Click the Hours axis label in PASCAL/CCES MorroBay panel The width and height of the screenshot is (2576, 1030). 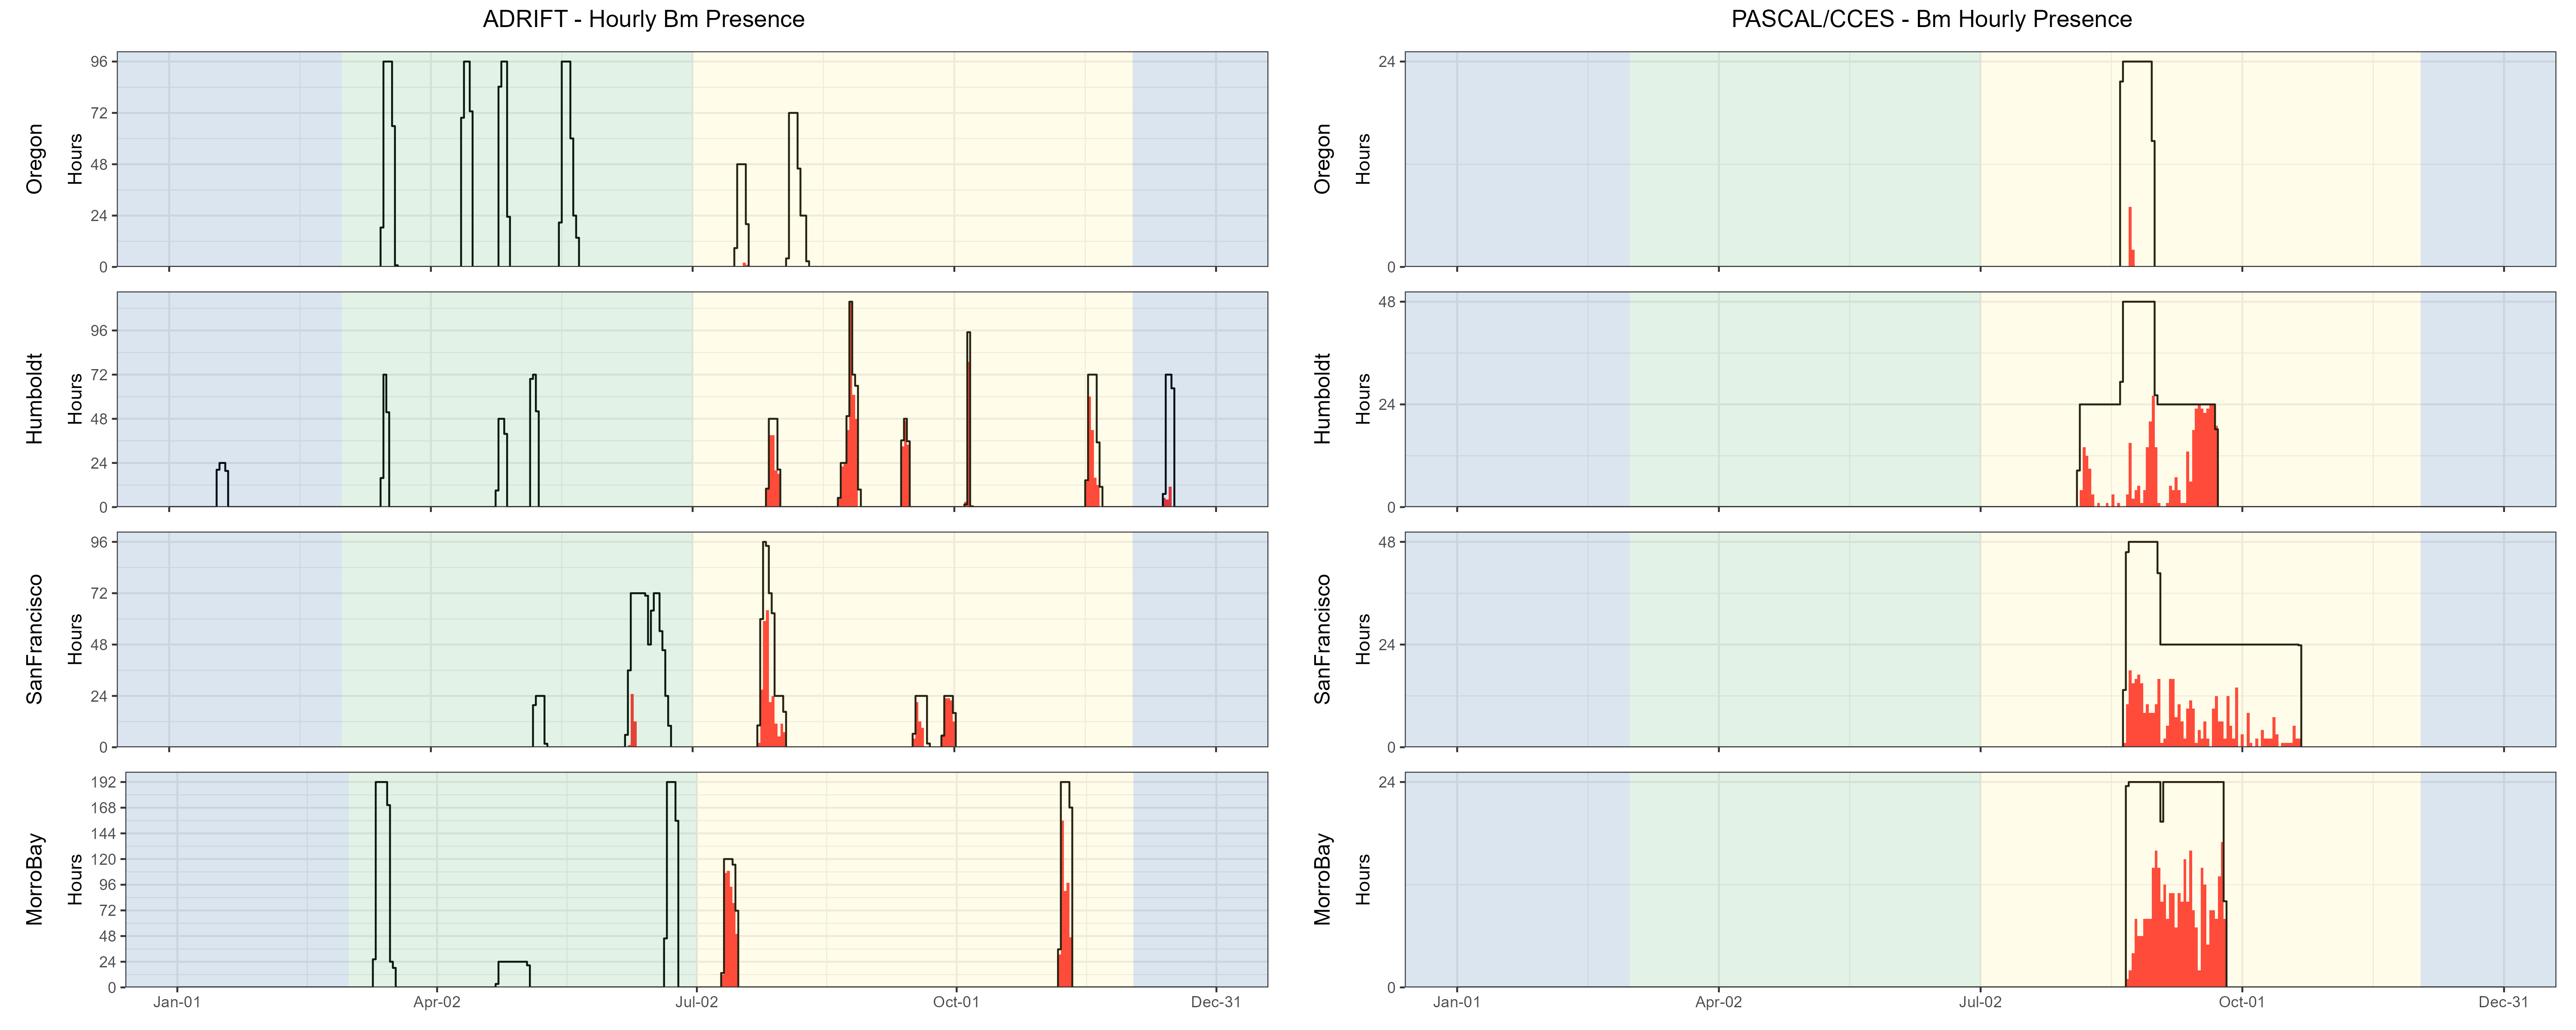point(1363,879)
